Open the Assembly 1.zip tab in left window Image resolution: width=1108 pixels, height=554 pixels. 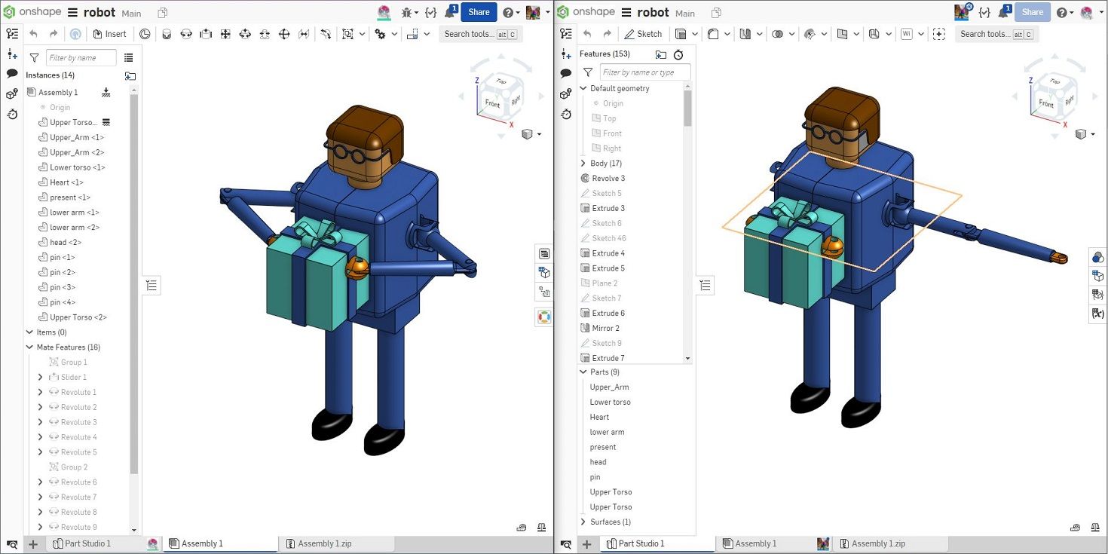point(324,543)
